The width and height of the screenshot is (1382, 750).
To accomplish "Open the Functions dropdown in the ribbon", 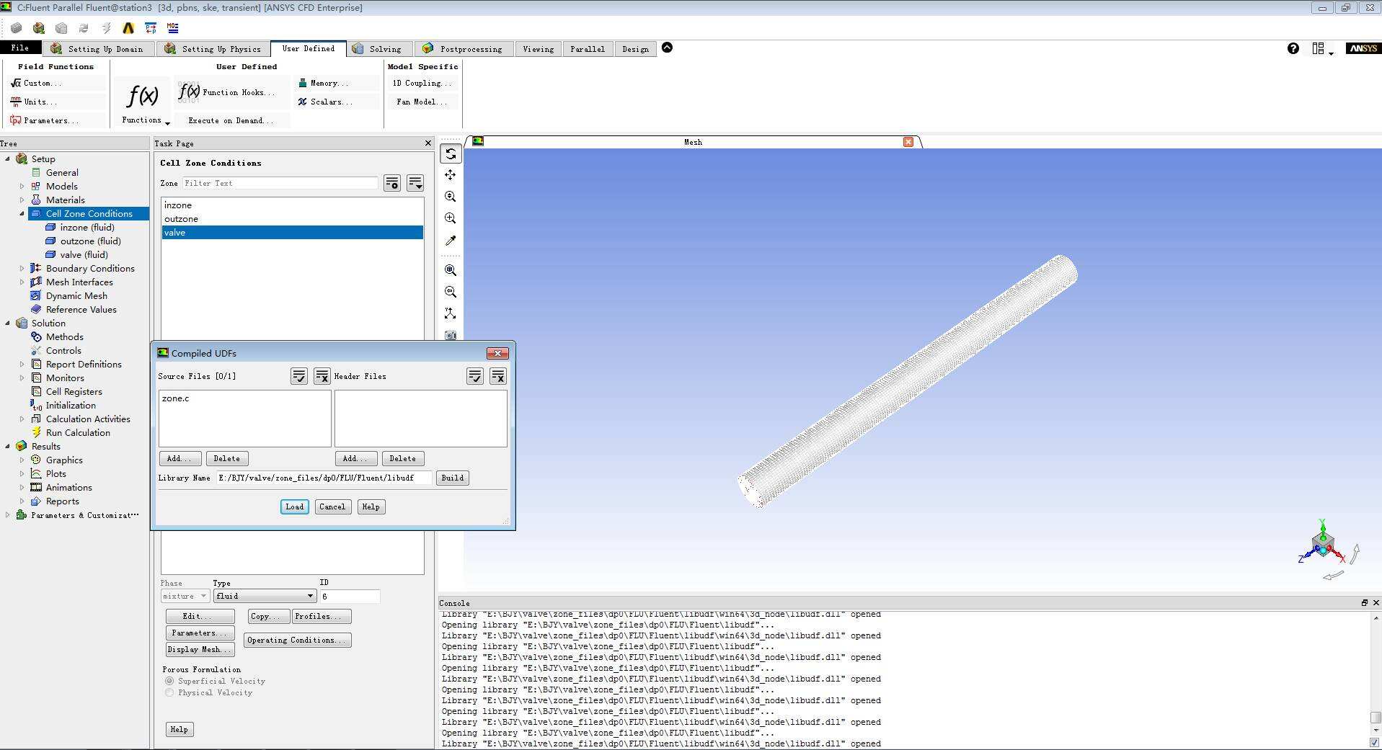I will pos(143,102).
